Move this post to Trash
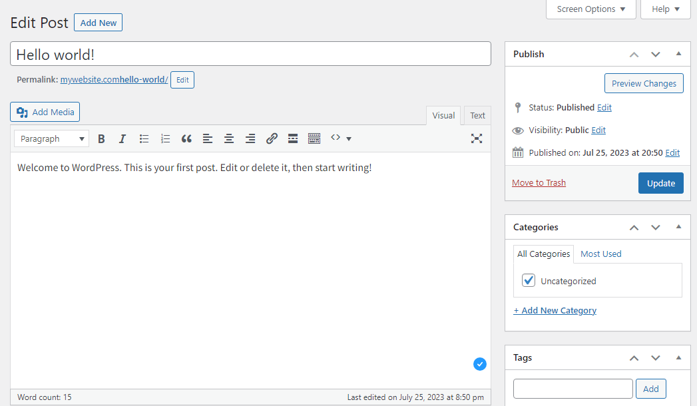 coord(539,182)
